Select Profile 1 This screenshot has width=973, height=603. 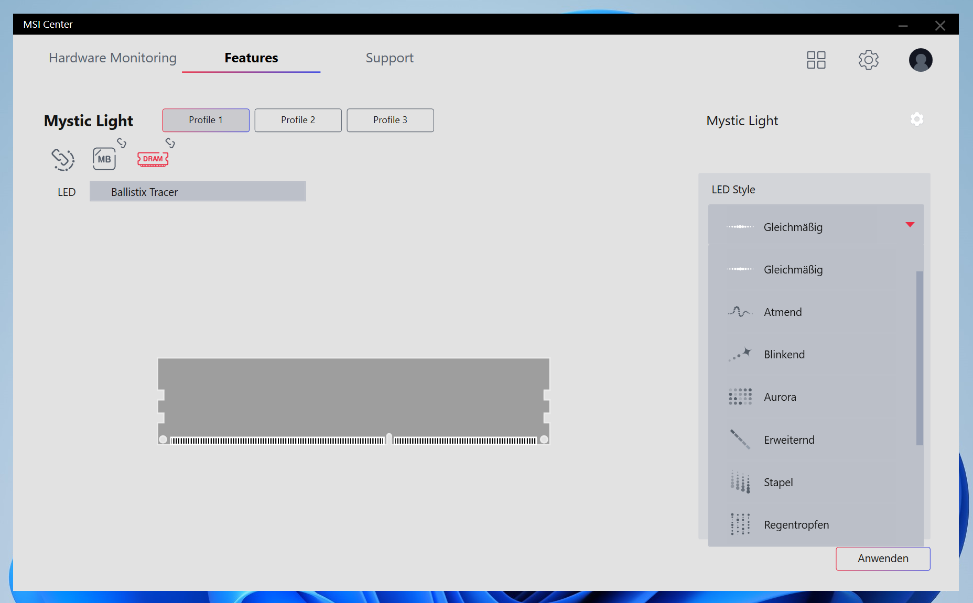(206, 120)
